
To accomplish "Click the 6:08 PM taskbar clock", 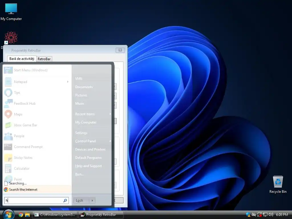I will click(x=282, y=215).
